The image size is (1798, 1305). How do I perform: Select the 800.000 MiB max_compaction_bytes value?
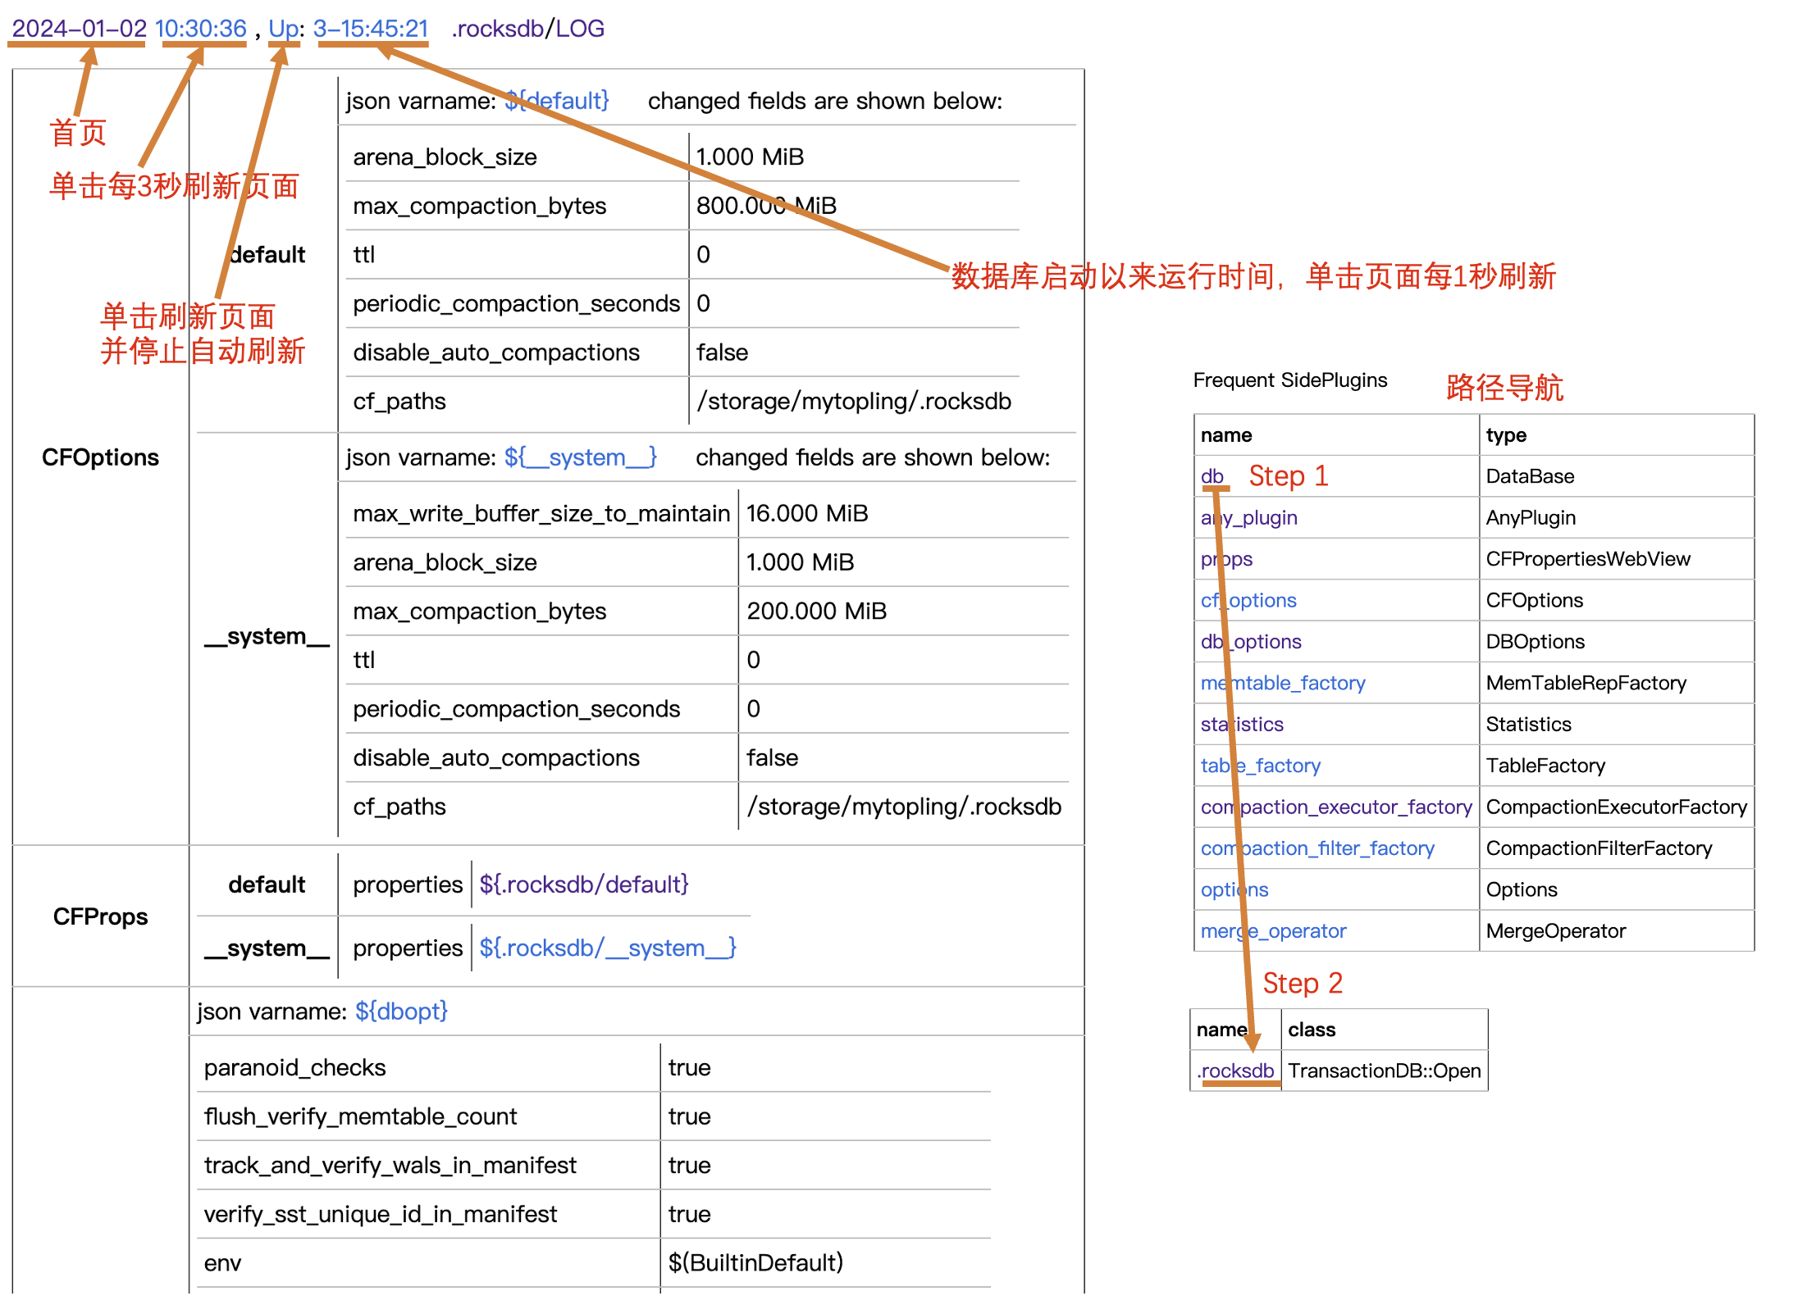point(766,206)
